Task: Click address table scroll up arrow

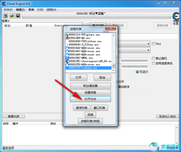Action: (177, 128)
